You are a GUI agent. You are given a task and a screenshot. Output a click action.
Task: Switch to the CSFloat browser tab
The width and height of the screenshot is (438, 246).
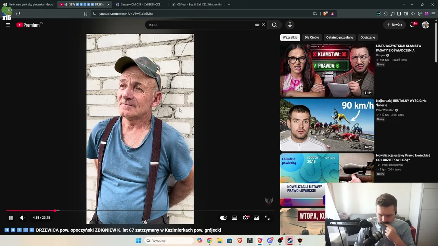pos(197,4)
